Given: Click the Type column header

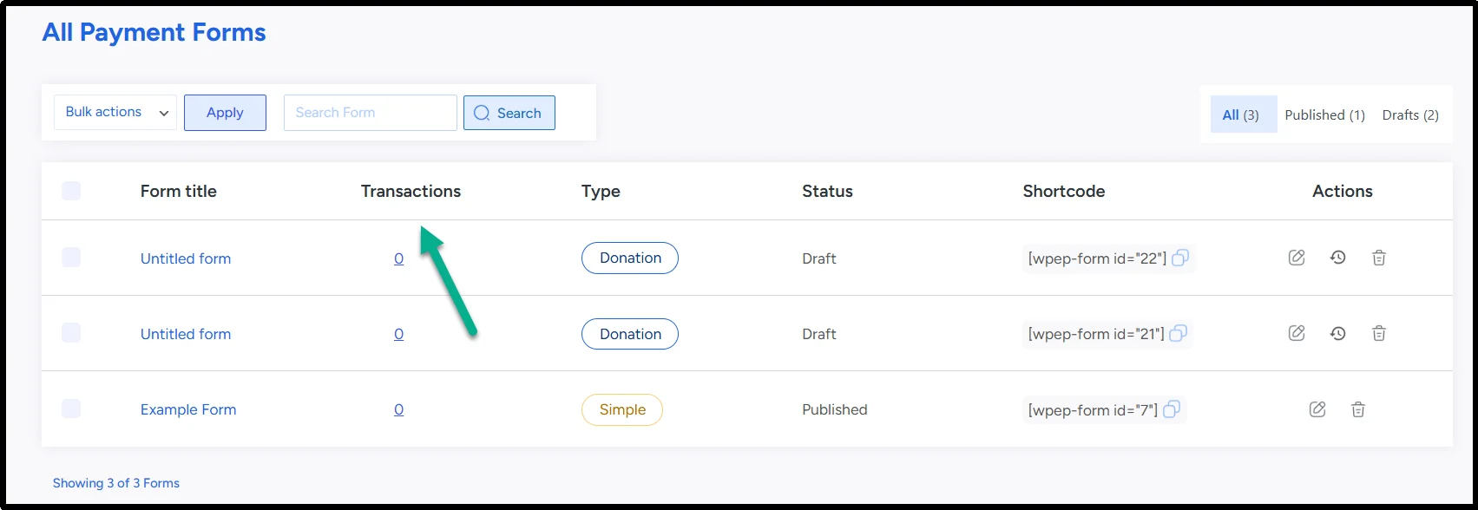Looking at the screenshot, I should click(x=601, y=192).
